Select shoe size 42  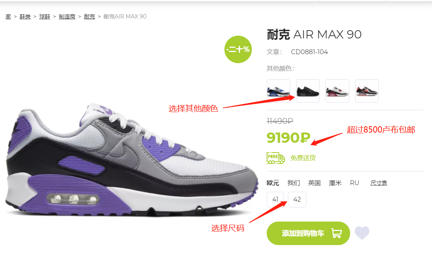[297, 200]
